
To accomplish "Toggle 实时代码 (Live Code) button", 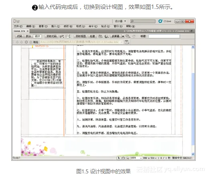I will tap(51, 36).
